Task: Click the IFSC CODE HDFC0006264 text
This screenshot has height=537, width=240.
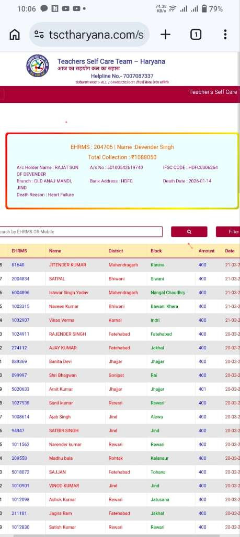Action: click(190, 167)
